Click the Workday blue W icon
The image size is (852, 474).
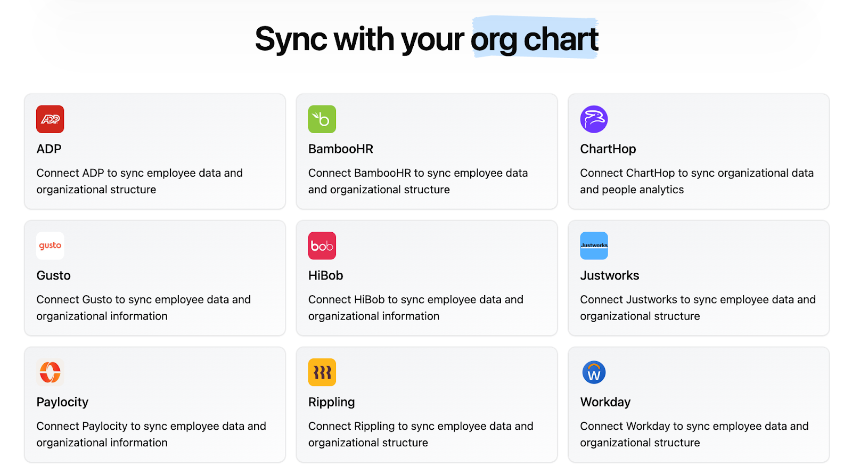click(x=594, y=372)
